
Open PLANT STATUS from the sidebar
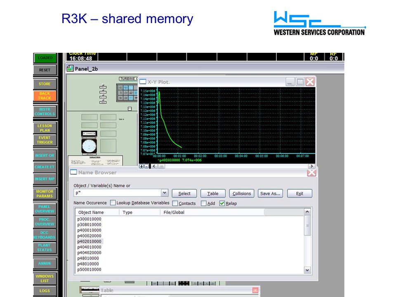(45, 247)
